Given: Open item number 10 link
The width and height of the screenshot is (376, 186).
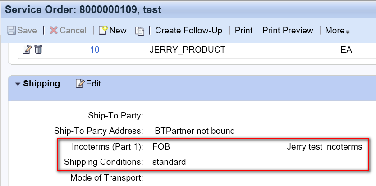Looking at the screenshot, I should (95, 50).
